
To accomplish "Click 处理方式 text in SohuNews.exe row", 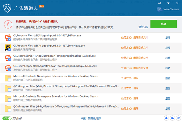I will (135, 48).
